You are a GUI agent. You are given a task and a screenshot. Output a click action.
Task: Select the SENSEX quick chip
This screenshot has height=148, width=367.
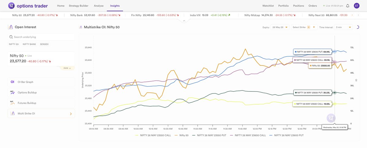coord(44,44)
